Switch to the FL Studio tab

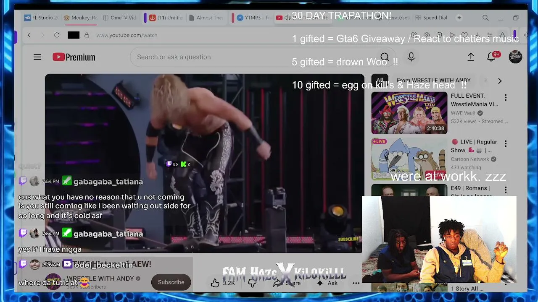(x=41, y=18)
